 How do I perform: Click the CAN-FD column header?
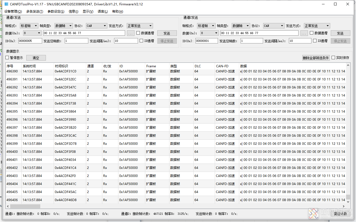pyautogui.click(x=227, y=66)
